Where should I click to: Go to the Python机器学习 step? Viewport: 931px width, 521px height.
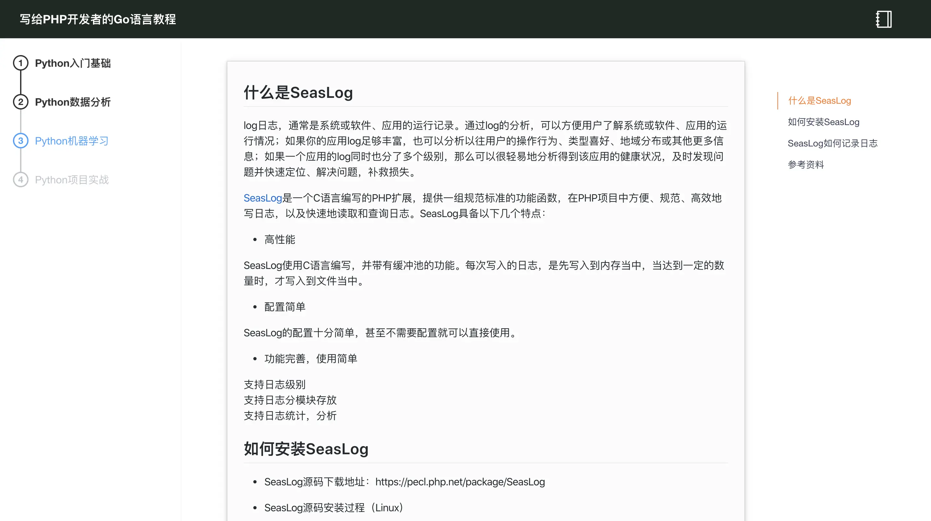click(72, 141)
